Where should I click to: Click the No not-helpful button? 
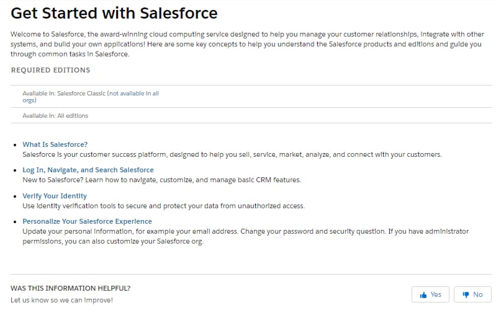(x=472, y=294)
